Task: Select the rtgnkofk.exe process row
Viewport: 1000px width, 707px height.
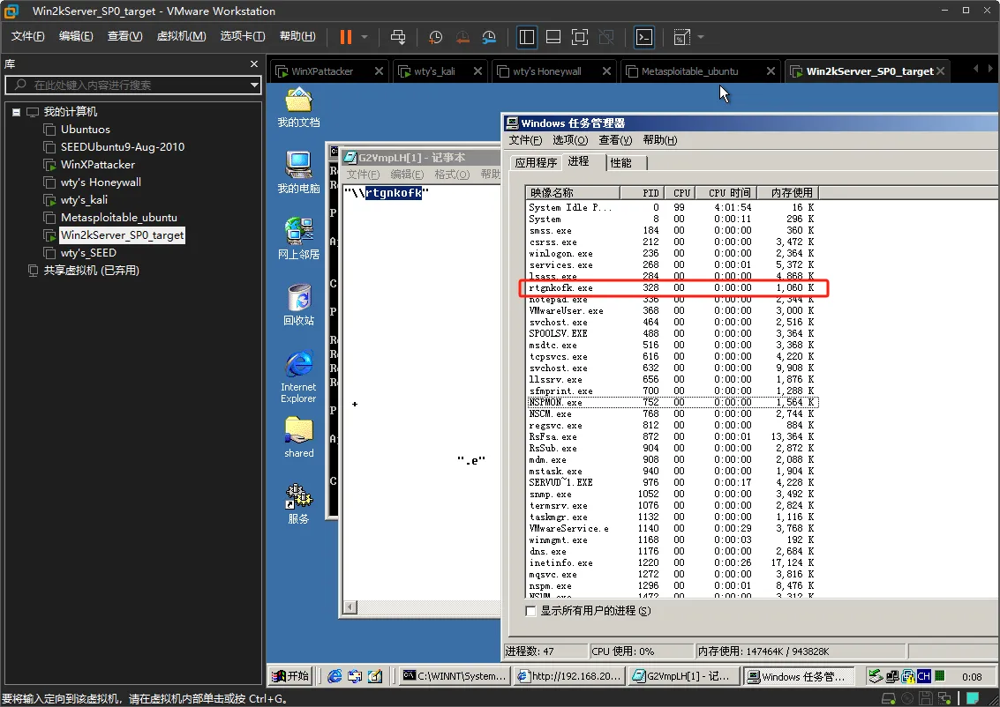Action: click(673, 288)
